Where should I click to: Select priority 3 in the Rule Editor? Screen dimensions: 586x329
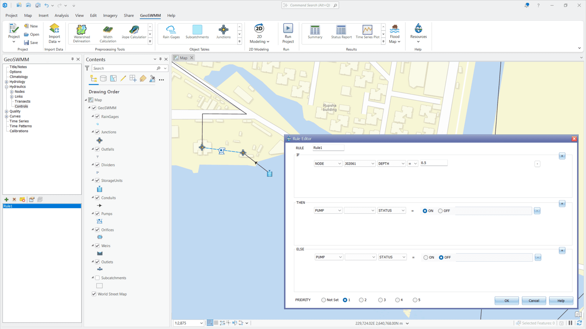point(381,300)
